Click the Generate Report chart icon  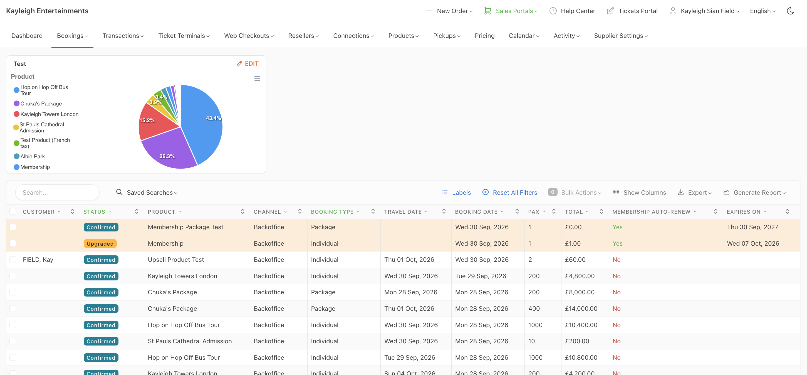click(x=726, y=192)
